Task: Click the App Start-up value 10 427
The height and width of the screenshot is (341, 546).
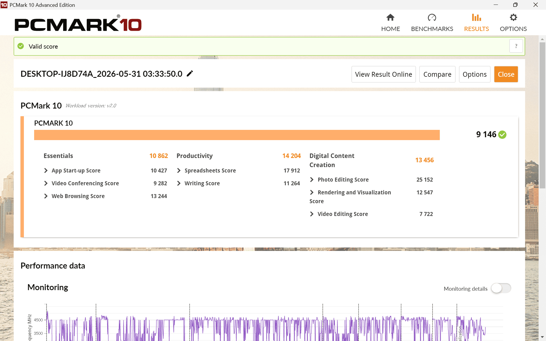Action: [159, 170]
